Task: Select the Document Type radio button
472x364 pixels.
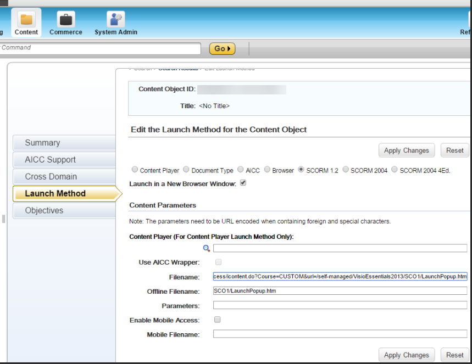Action: pyautogui.click(x=186, y=170)
